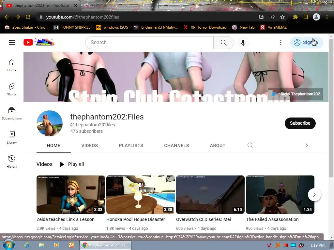The height and width of the screenshot is (250, 334).
Task: Select the HOME channel tab
Action: (53, 146)
